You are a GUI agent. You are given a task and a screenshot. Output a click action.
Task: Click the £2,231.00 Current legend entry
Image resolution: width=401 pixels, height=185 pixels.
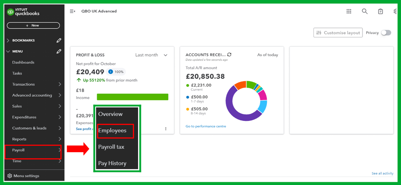point(199,87)
